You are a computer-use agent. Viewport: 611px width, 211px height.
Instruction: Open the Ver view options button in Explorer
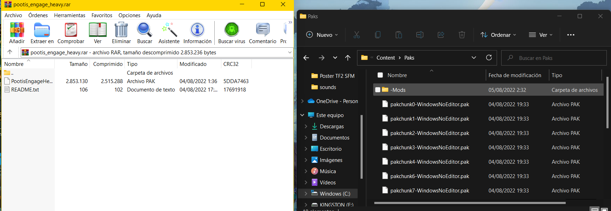tap(540, 35)
